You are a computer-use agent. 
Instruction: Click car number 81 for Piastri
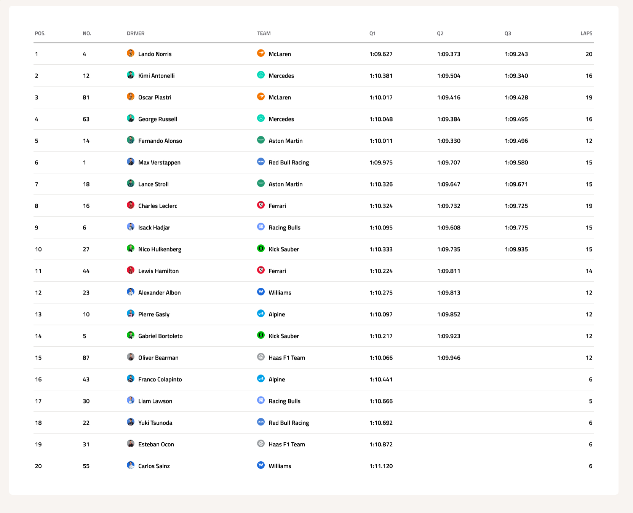pyautogui.click(x=86, y=97)
